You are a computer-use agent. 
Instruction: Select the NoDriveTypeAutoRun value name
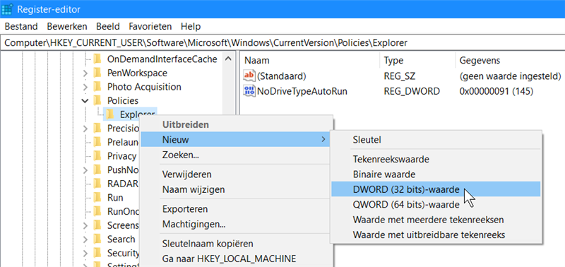coord(302,91)
